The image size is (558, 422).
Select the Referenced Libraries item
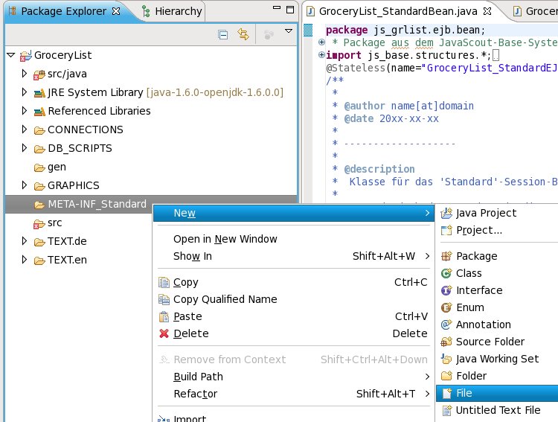[98, 111]
